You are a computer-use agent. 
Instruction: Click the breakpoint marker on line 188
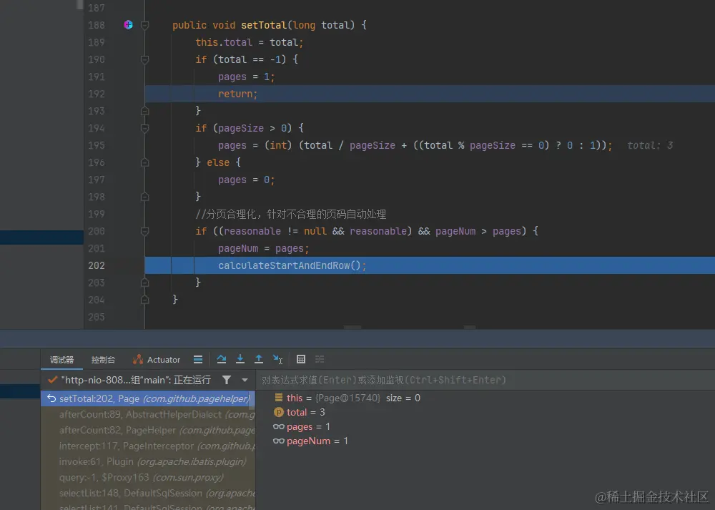click(x=129, y=25)
